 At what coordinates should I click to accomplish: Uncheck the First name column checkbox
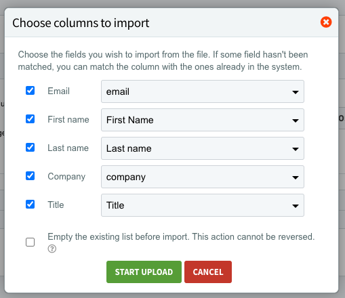click(x=30, y=119)
